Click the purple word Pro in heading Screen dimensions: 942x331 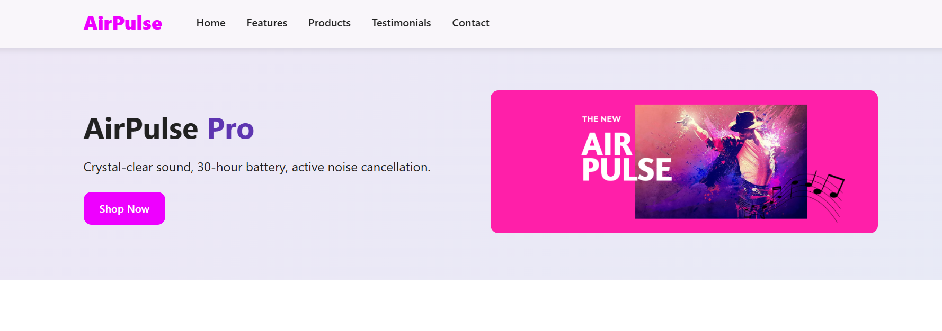pyautogui.click(x=230, y=128)
